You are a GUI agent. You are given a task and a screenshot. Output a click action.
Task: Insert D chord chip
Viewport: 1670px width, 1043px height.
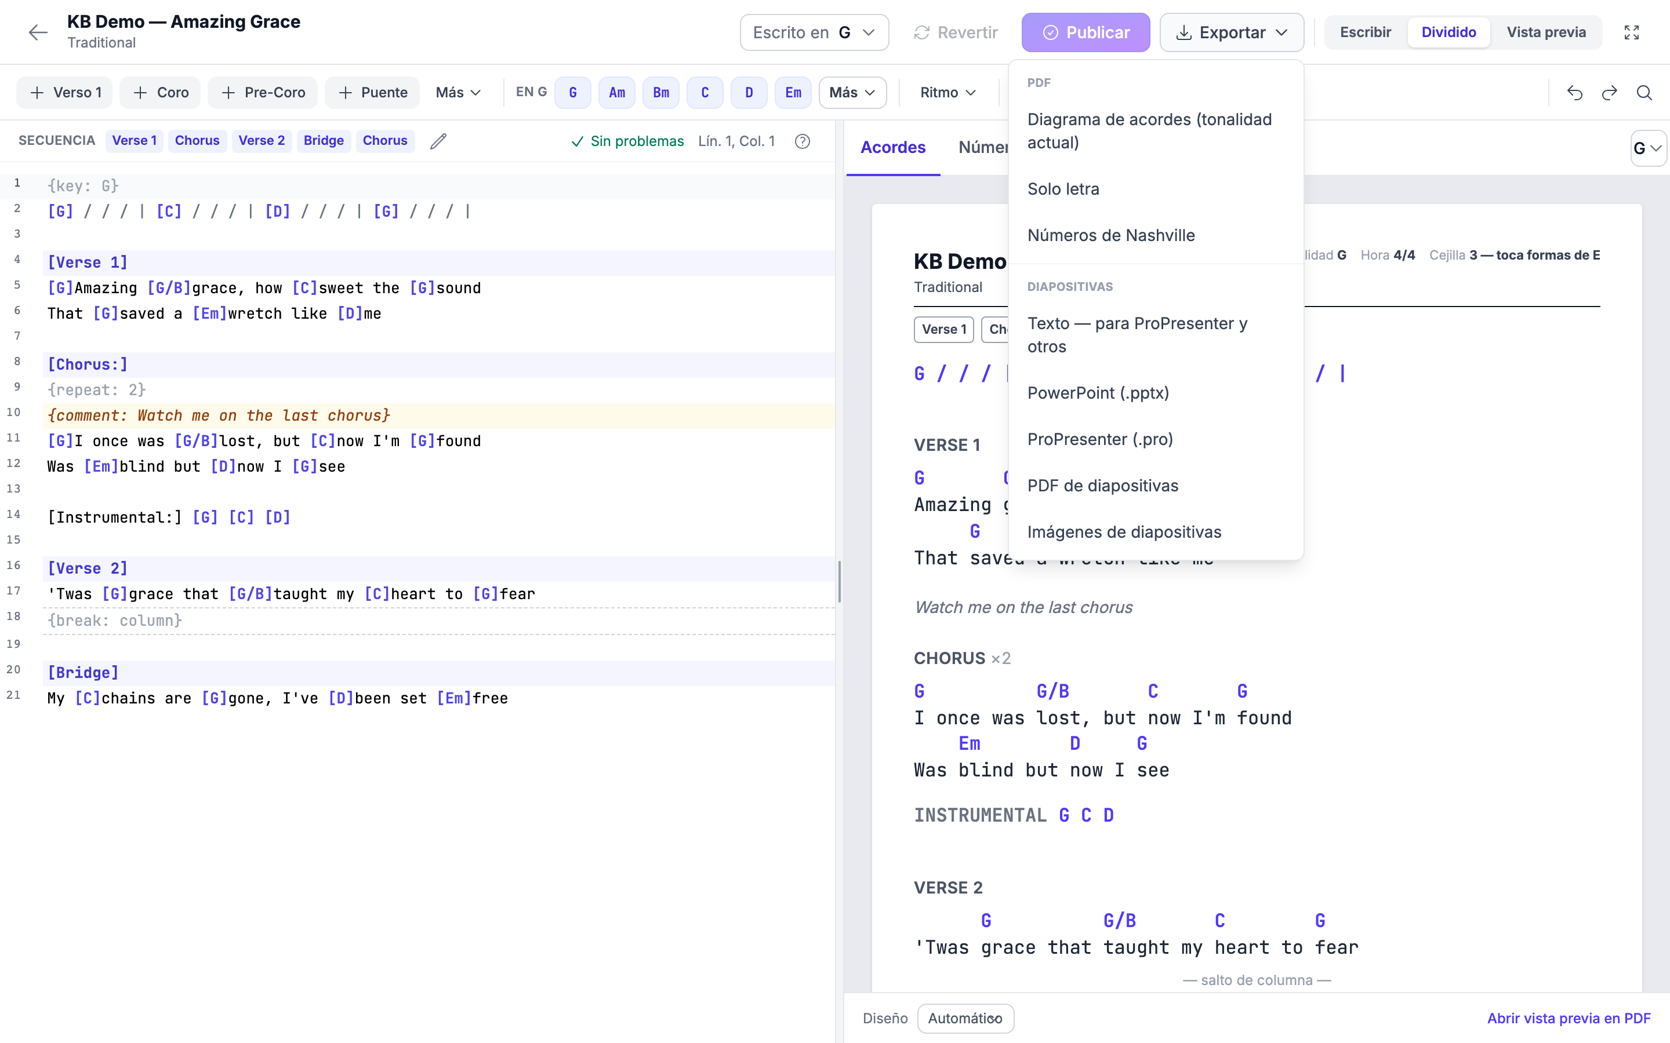[749, 93]
